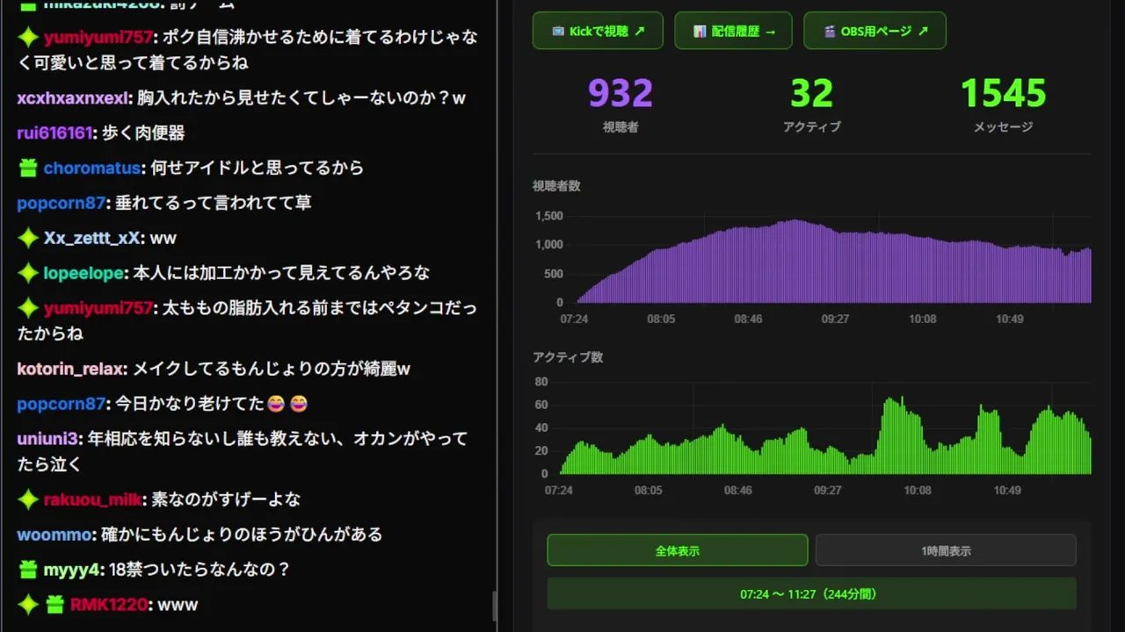Viewport: 1125px width, 632px height.
Task: Click the sparkle badge on yumiyumi757's 'ボク自信' message
Action: point(28,37)
